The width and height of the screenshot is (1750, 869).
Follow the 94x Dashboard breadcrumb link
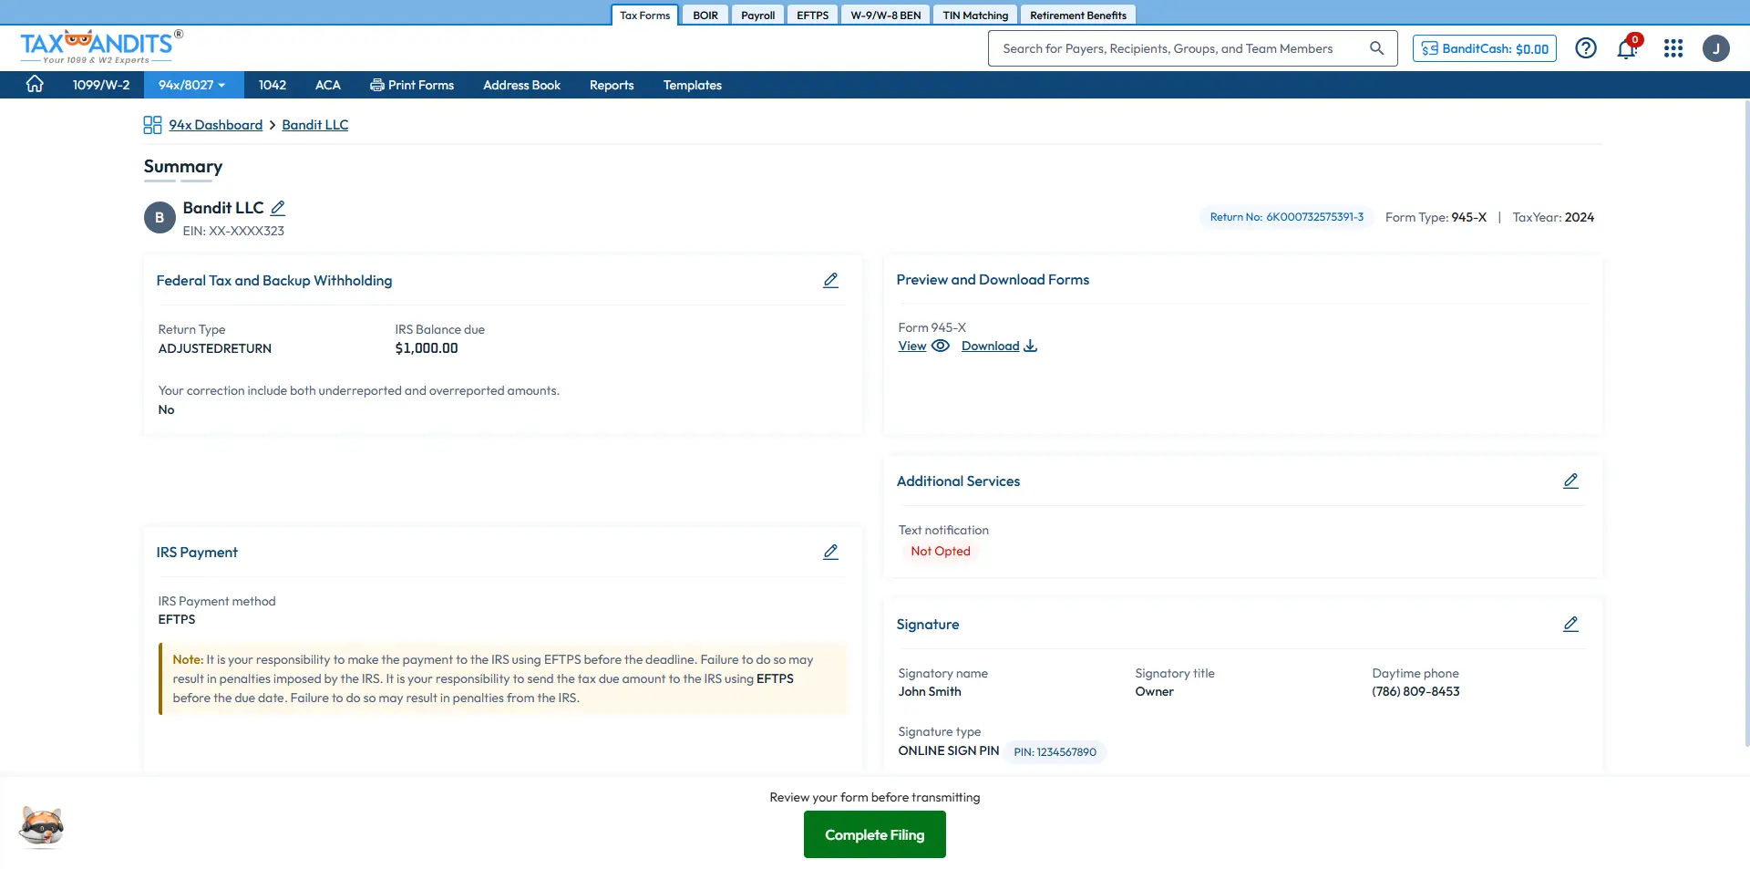coord(216,125)
